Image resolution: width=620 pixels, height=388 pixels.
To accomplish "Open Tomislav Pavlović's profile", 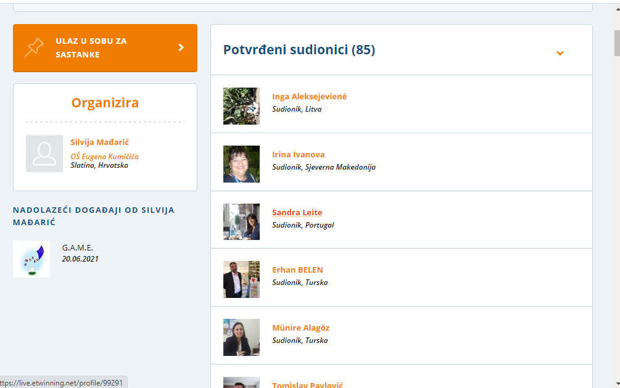I will (308, 384).
